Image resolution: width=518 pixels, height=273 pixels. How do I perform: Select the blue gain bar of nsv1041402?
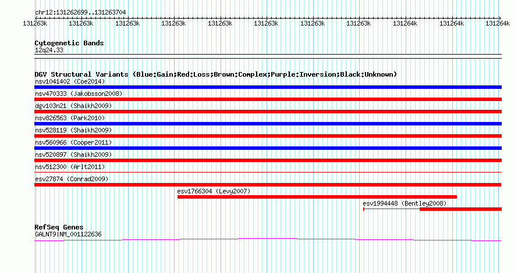(268, 87)
